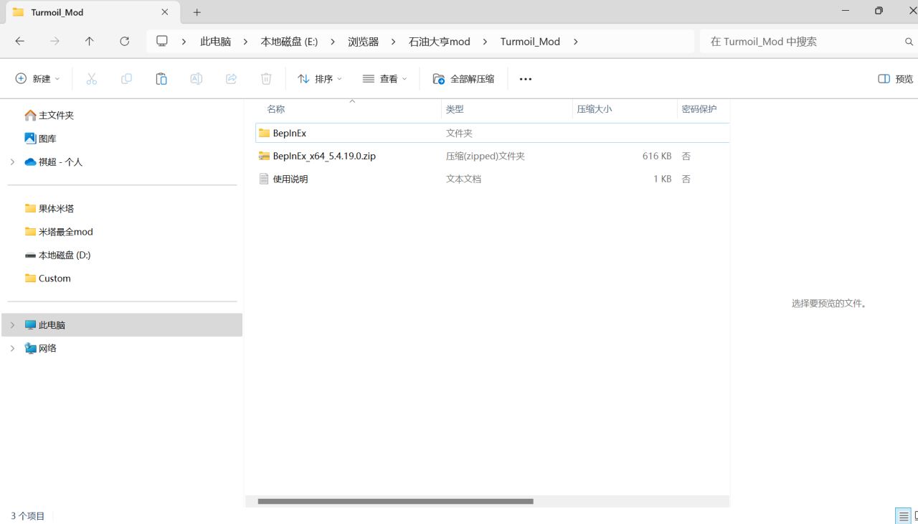Image resolution: width=918 pixels, height=524 pixels.
Task: Click the horizontal scrollbar thumb
Action: [x=395, y=502]
